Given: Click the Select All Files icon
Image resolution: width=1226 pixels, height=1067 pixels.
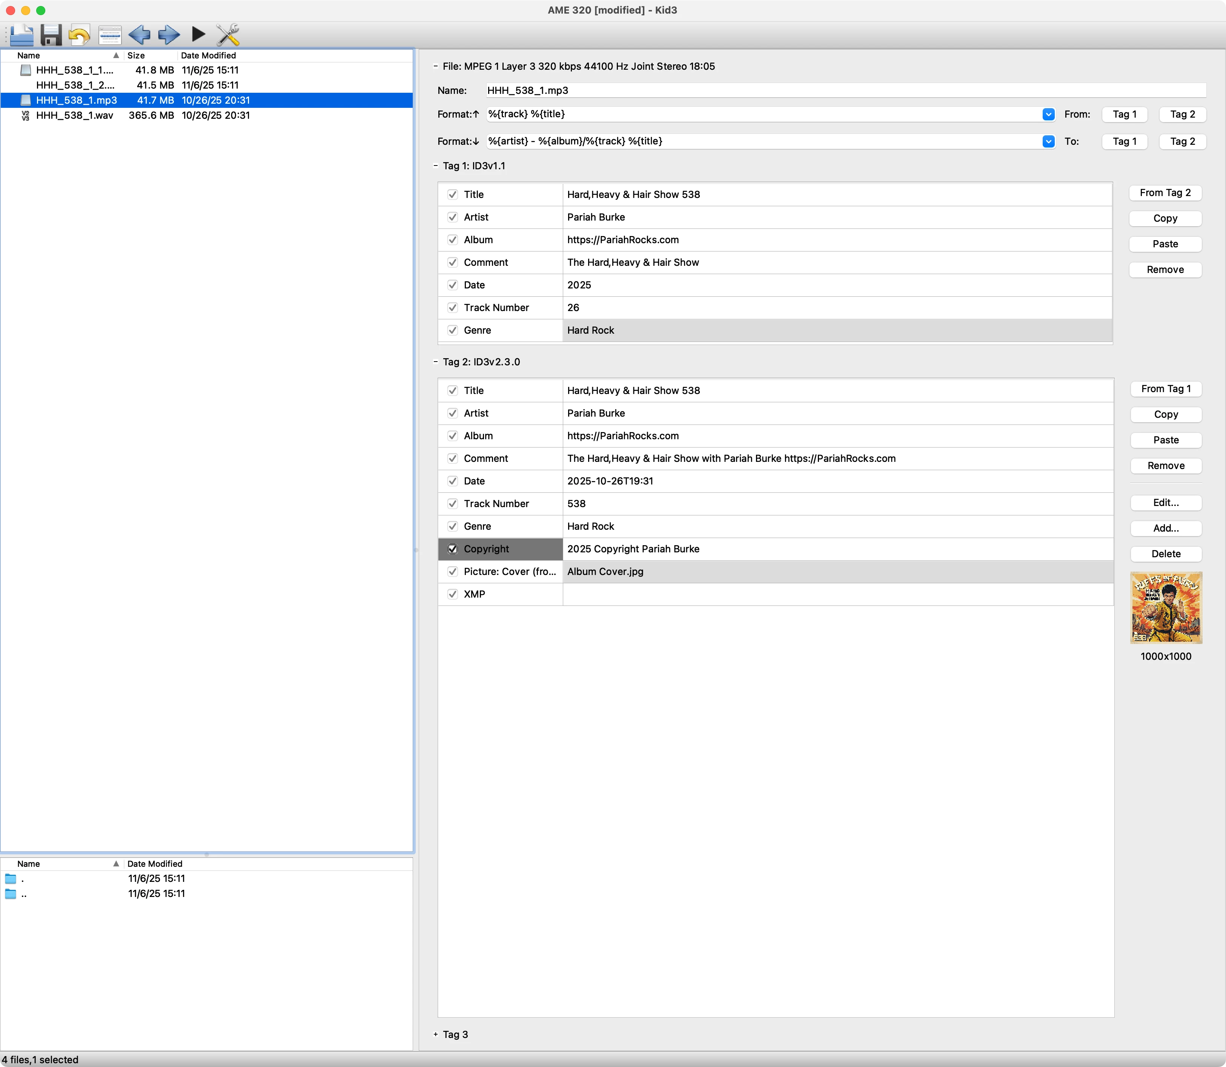Looking at the screenshot, I should pyautogui.click(x=110, y=35).
